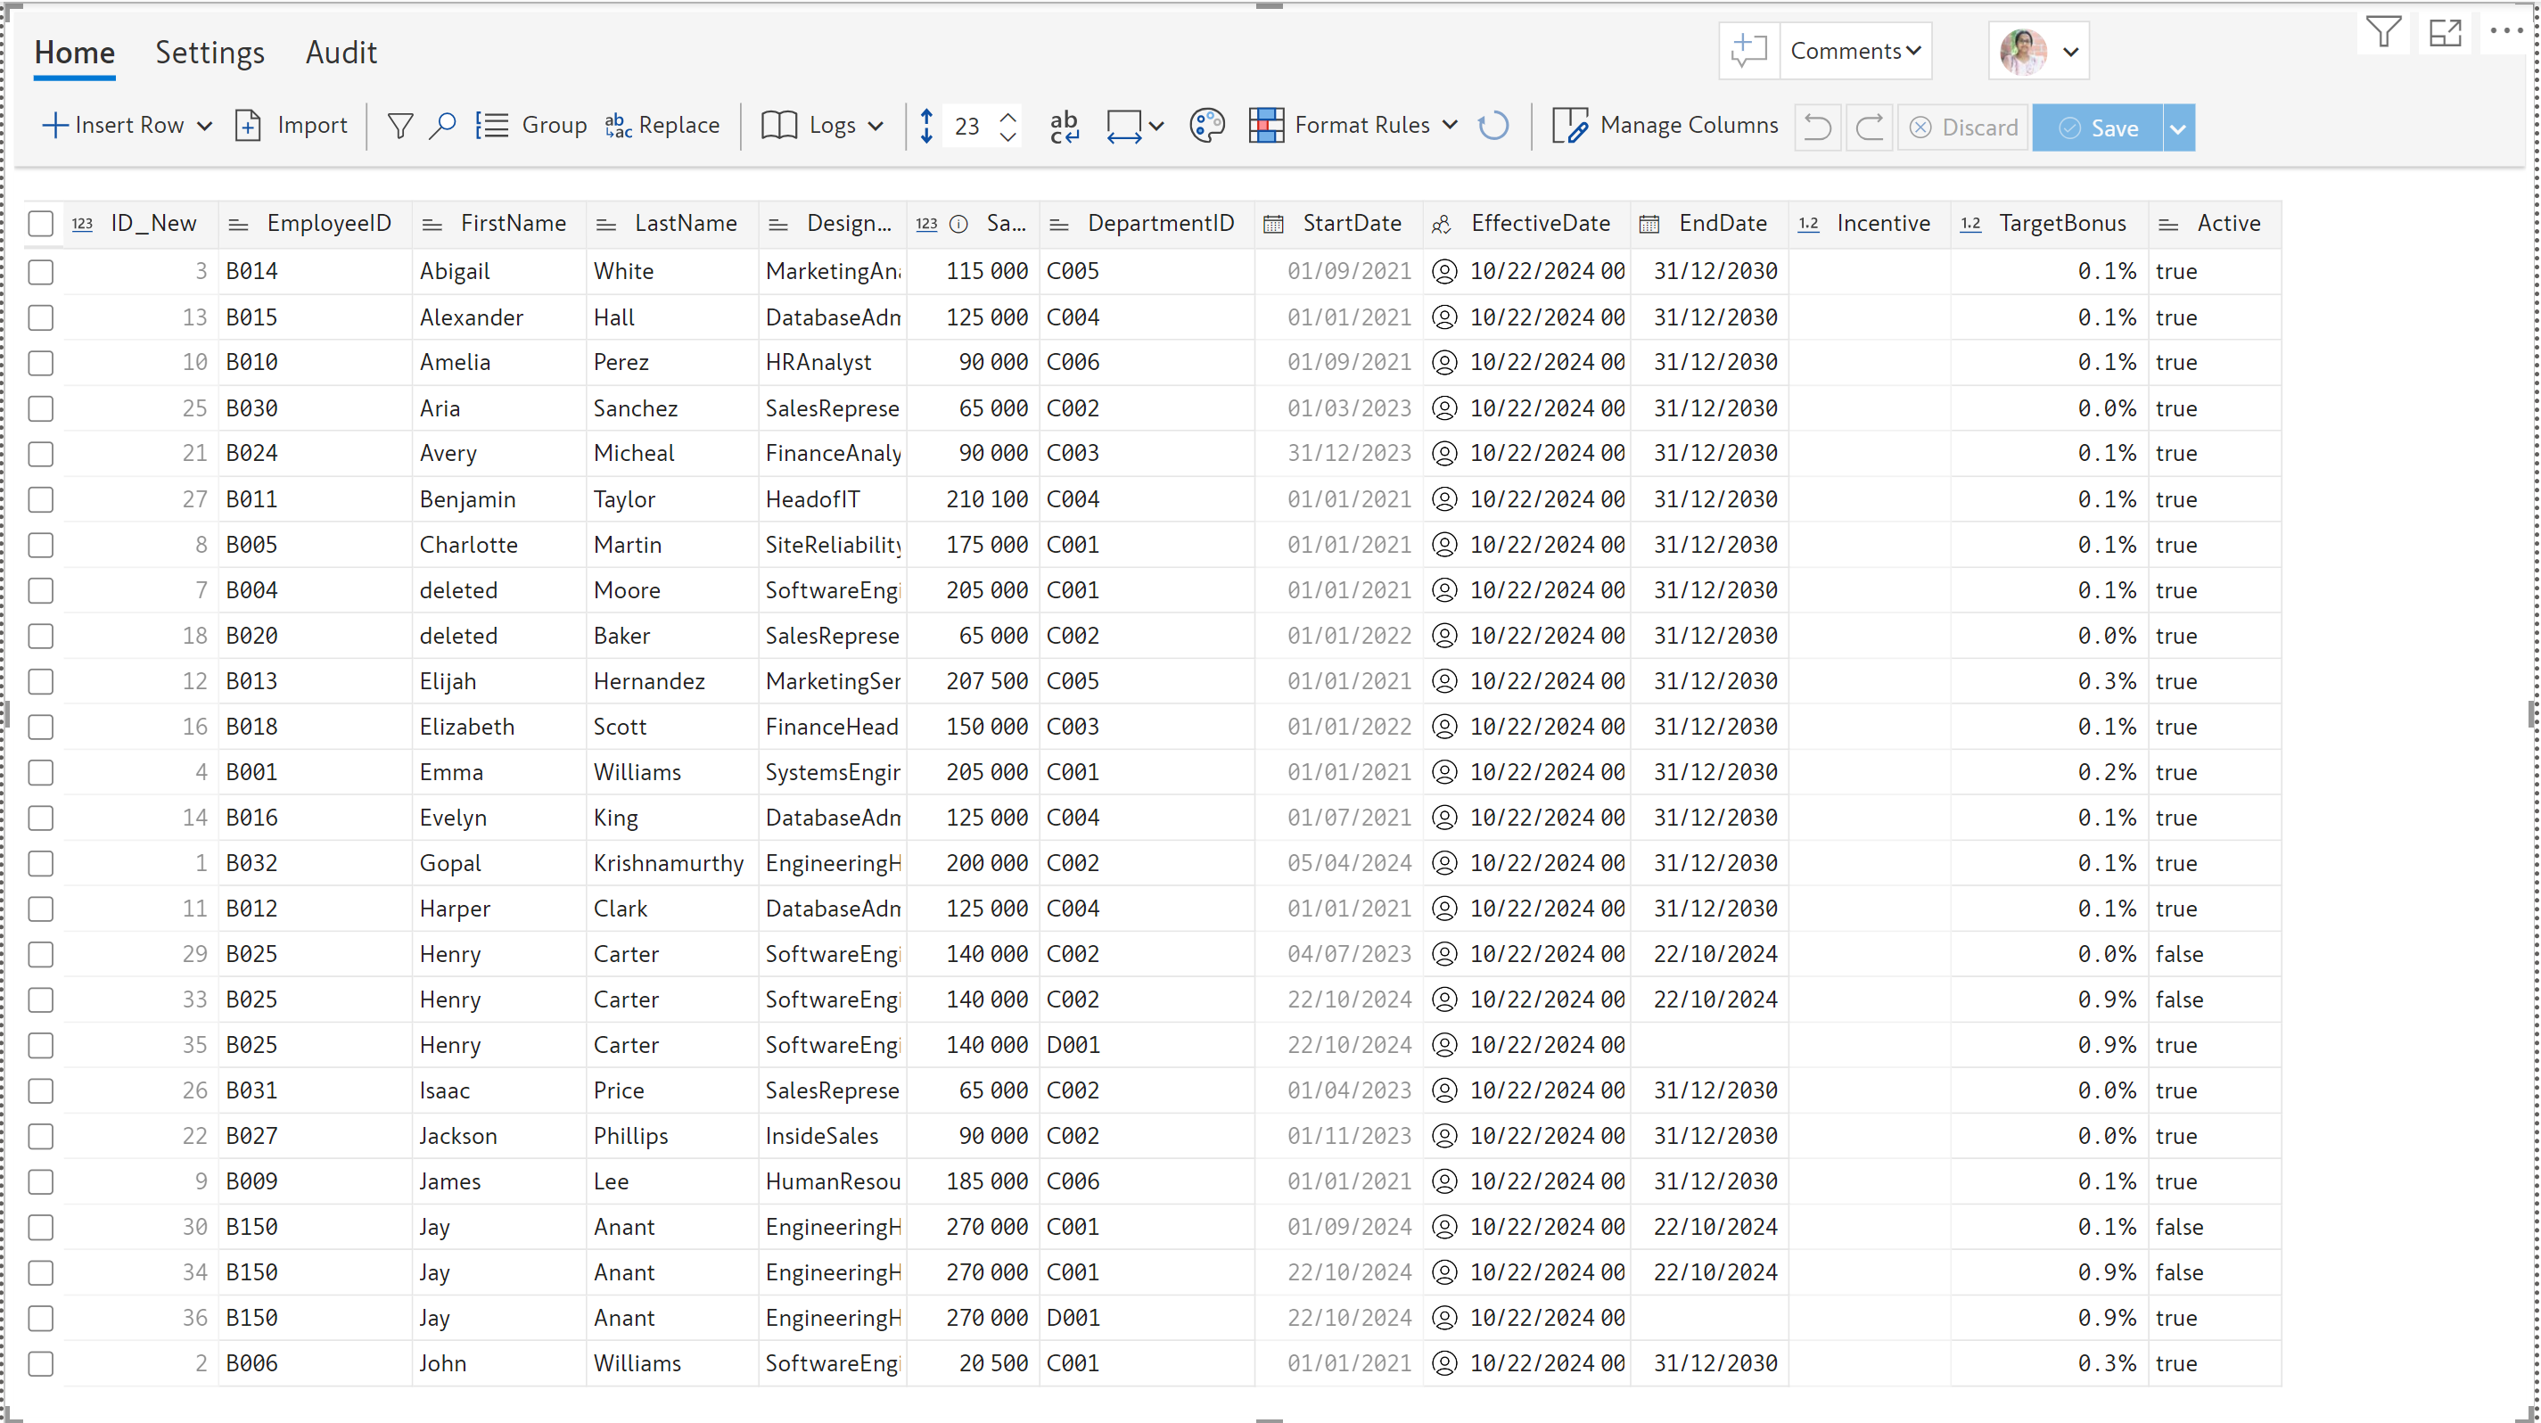Image resolution: width=2541 pixels, height=1423 pixels.
Task: Increase row height with stepper up arrow
Action: point(1007,117)
